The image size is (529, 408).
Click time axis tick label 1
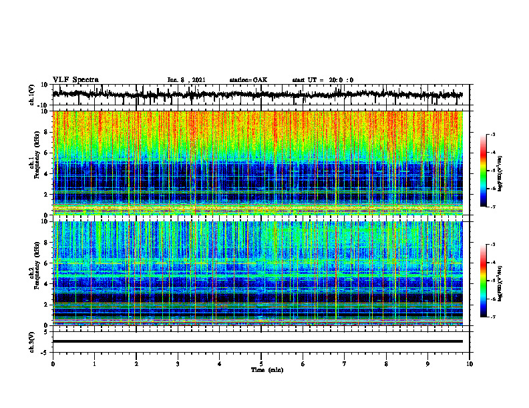click(x=94, y=364)
